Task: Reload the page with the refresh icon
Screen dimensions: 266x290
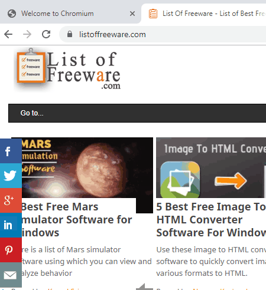Action: tap(46, 34)
